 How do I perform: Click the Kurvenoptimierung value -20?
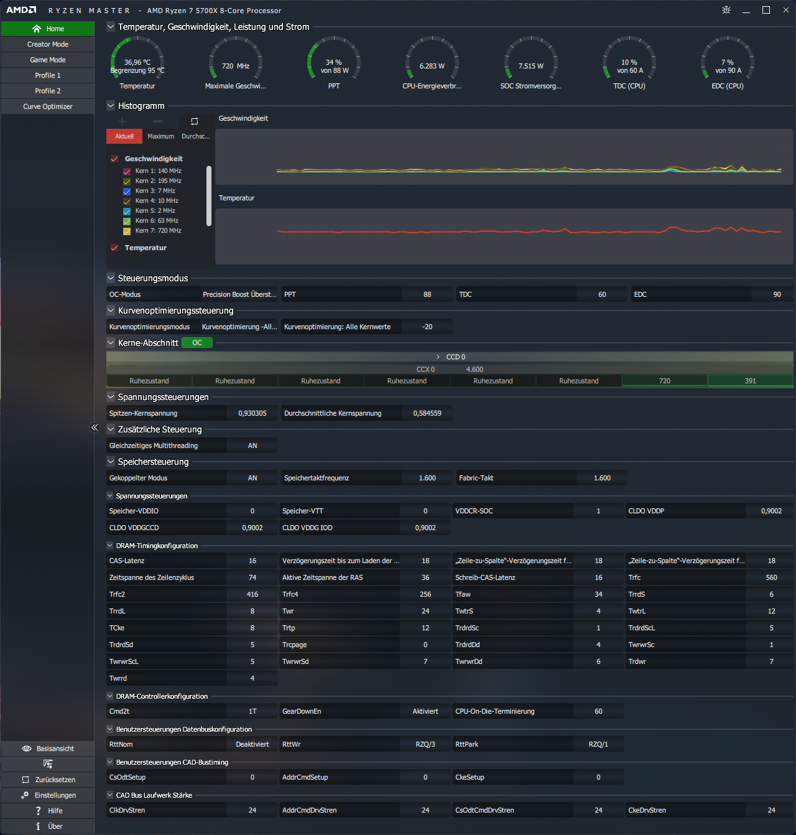click(x=427, y=327)
